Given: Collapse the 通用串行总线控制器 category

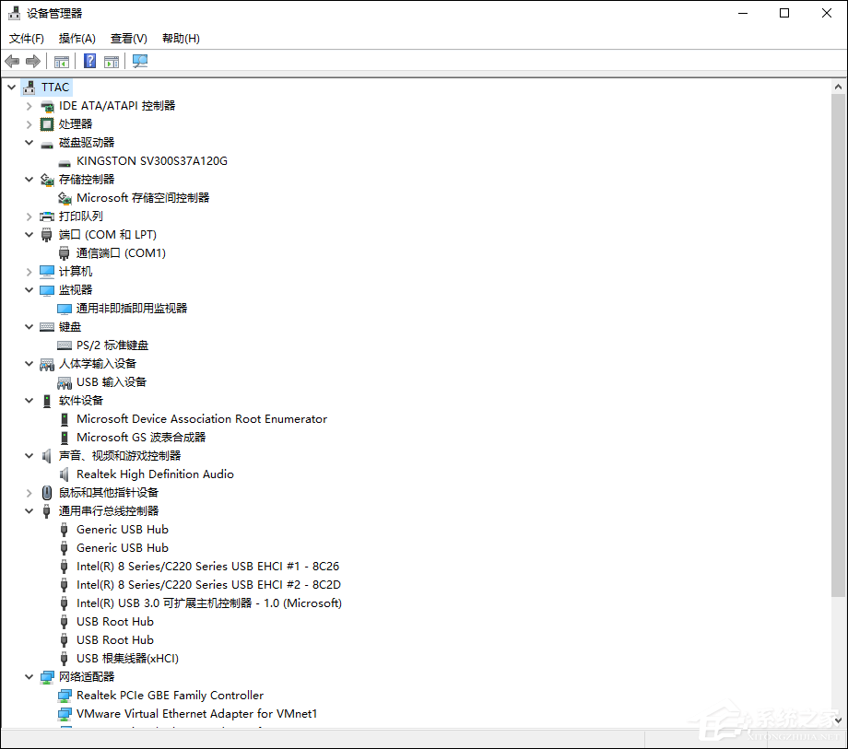Looking at the screenshot, I should (29, 510).
